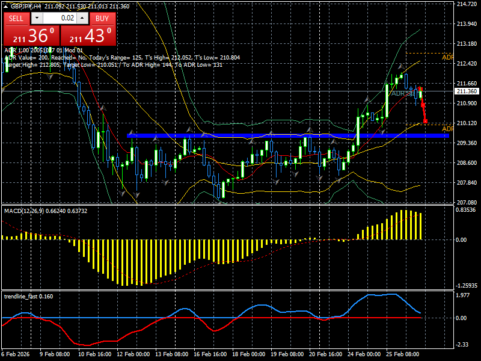481x361 pixels.
Task: Click the 1.977 trendline scale value
Action: (x=463, y=295)
